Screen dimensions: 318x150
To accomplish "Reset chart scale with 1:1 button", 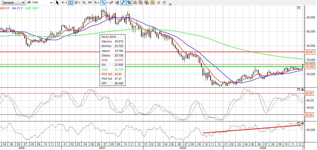I will click(x=90, y=3).
